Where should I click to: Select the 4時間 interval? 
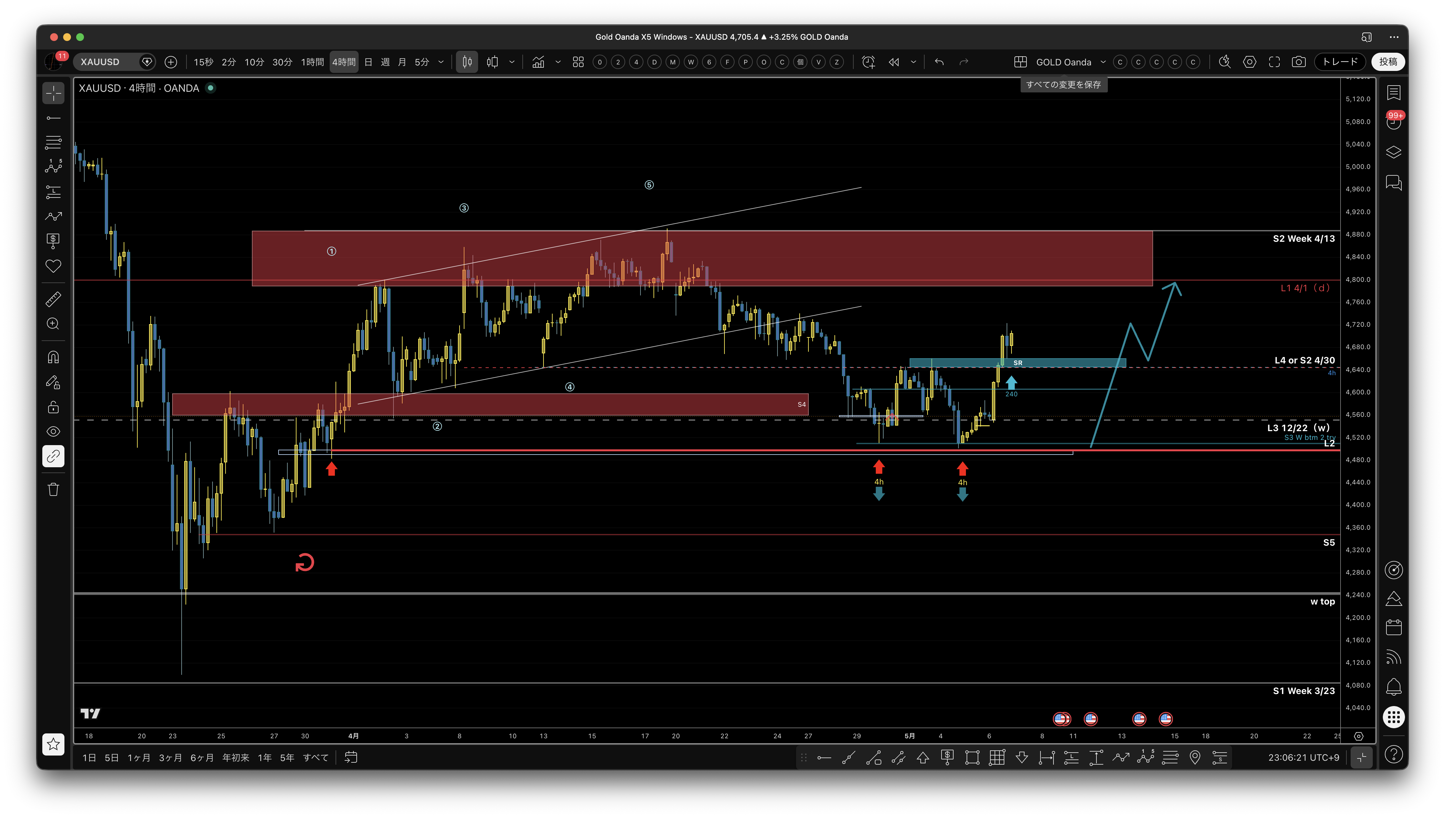343,62
